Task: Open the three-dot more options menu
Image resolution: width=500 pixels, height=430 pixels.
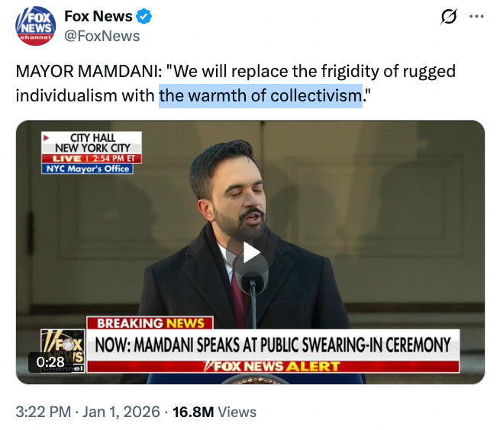Action: pos(476,16)
